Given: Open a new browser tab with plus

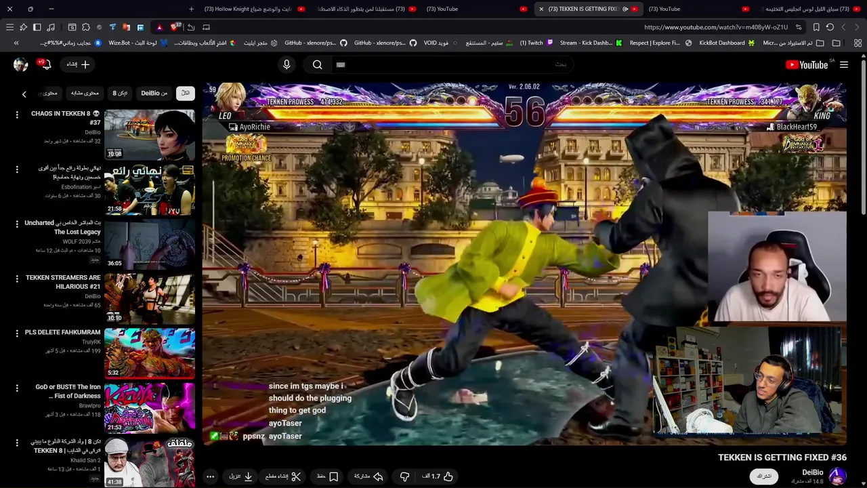Looking at the screenshot, I should point(192,9).
